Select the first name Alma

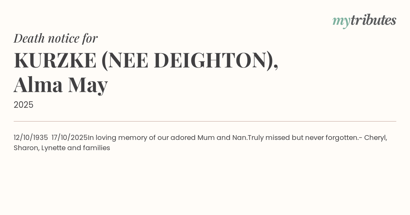click(38, 85)
